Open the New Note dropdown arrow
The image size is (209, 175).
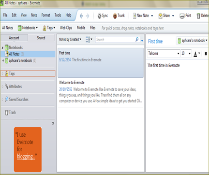tap(152, 16)
